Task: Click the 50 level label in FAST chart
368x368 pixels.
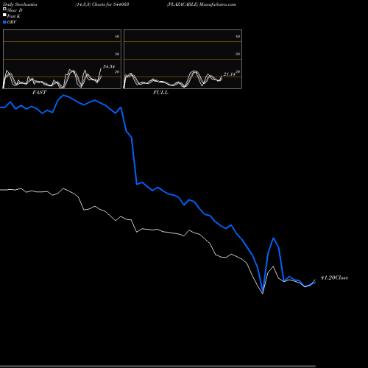Action: [x=117, y=54]
